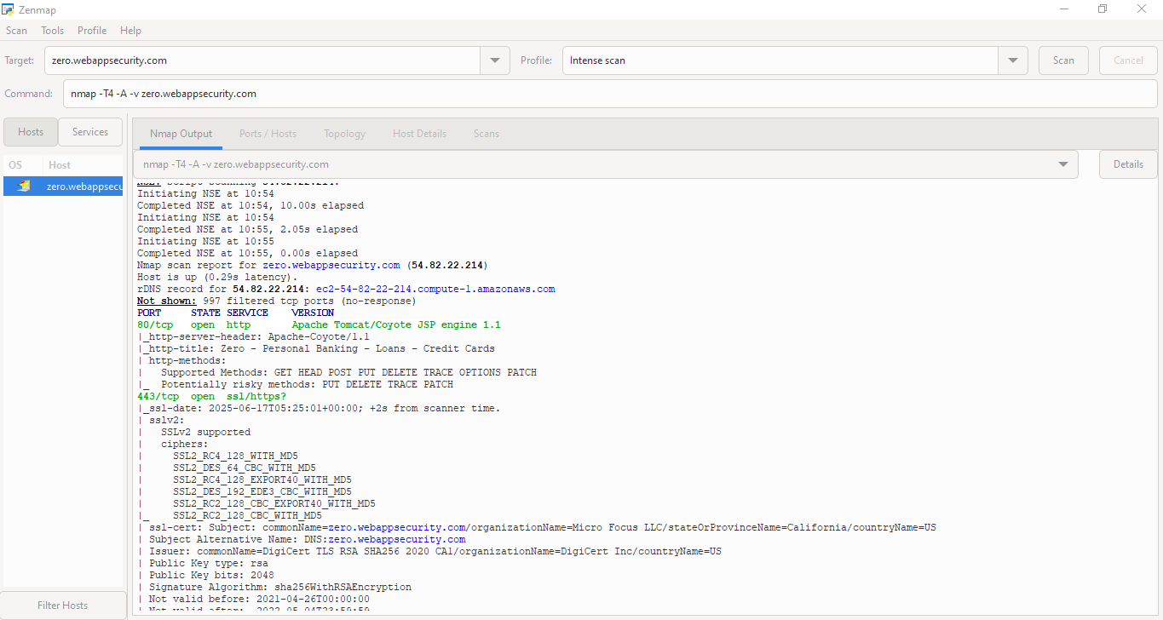Click the Filter Hosts button

click(x=63, y=606)
